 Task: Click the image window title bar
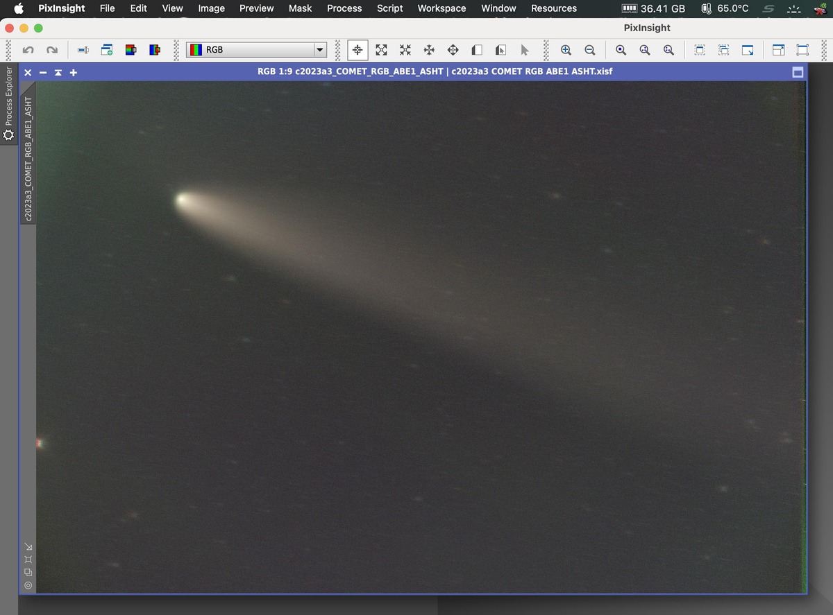click(435, 71)
